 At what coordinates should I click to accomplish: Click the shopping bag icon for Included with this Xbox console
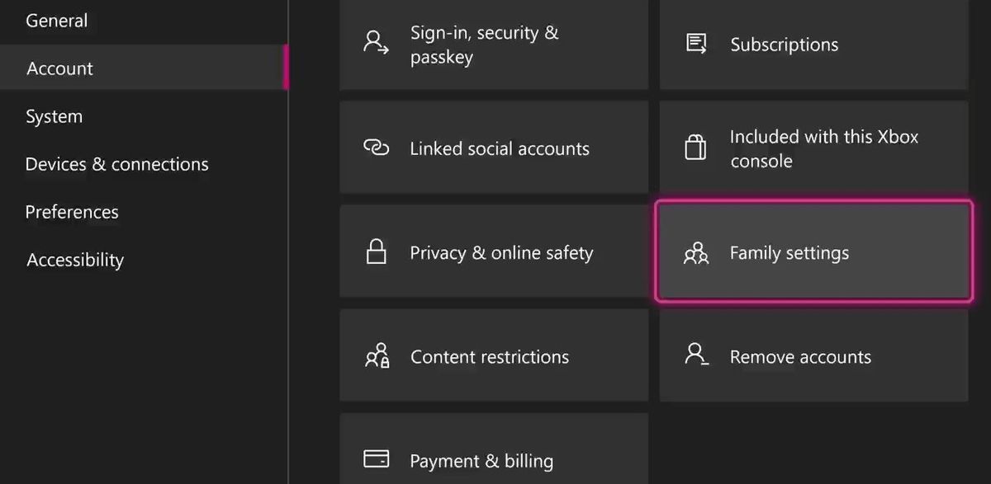coord(695,148)
